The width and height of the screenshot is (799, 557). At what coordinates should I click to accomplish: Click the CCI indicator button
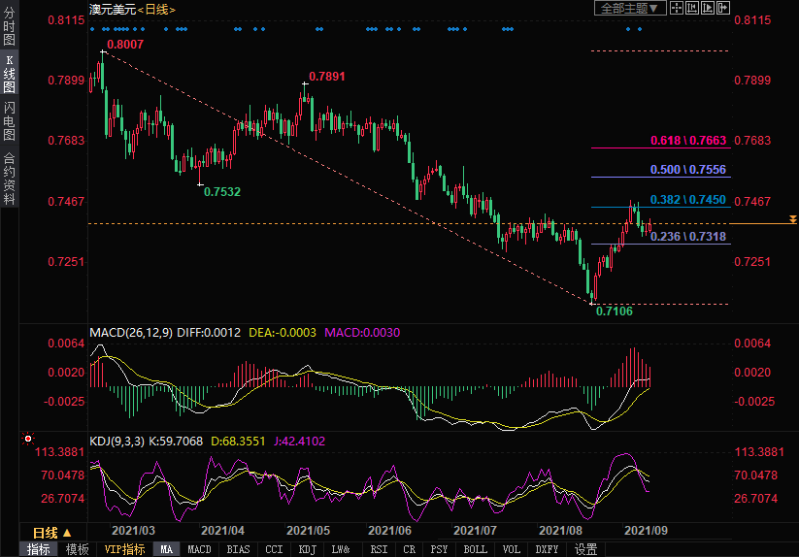[274, 549]
